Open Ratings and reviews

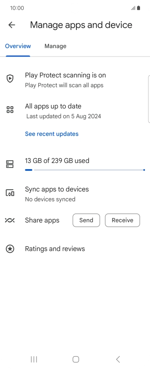tap(75, 249)
